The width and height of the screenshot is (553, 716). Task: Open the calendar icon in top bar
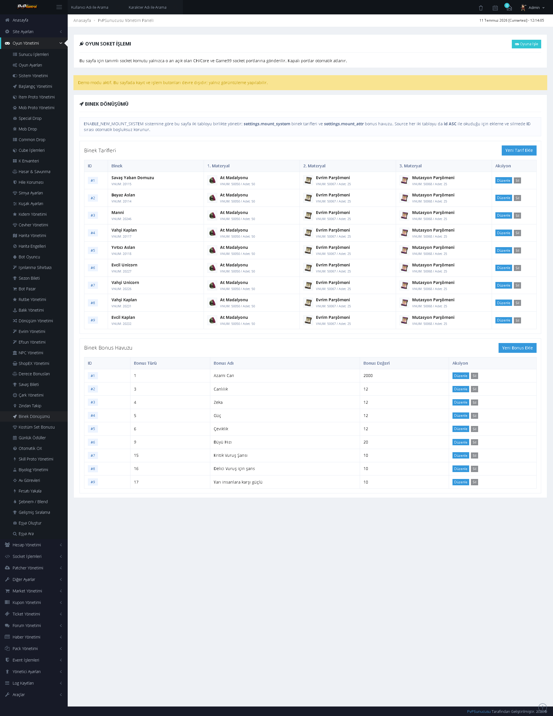[495, 7]
